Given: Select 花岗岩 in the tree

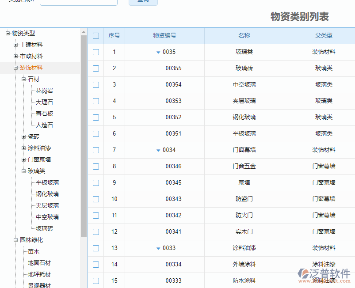Looking at the screenshot, I should point(44,91).
